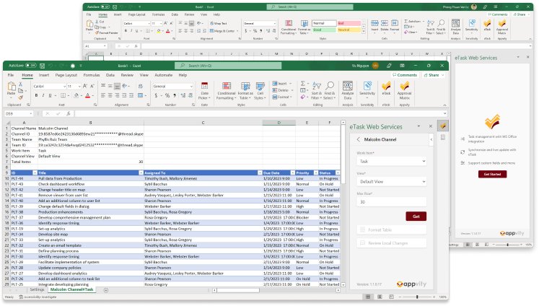Click AutoSum sigma icon in front window
The image size is (539, 306).
click(303, 84)
